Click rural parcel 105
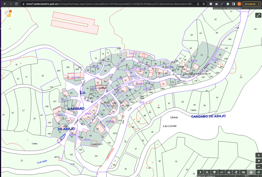 71,155
